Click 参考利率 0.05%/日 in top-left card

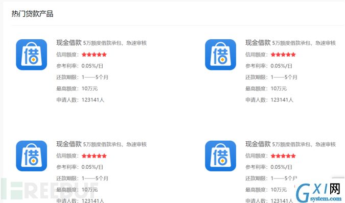pyautogui.click(x=80, y=66)
